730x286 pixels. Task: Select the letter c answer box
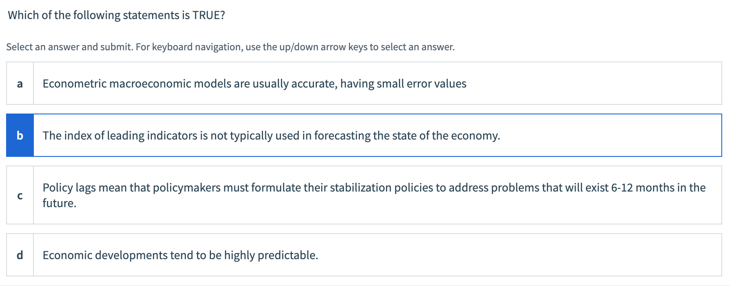(x=20, y=195)
